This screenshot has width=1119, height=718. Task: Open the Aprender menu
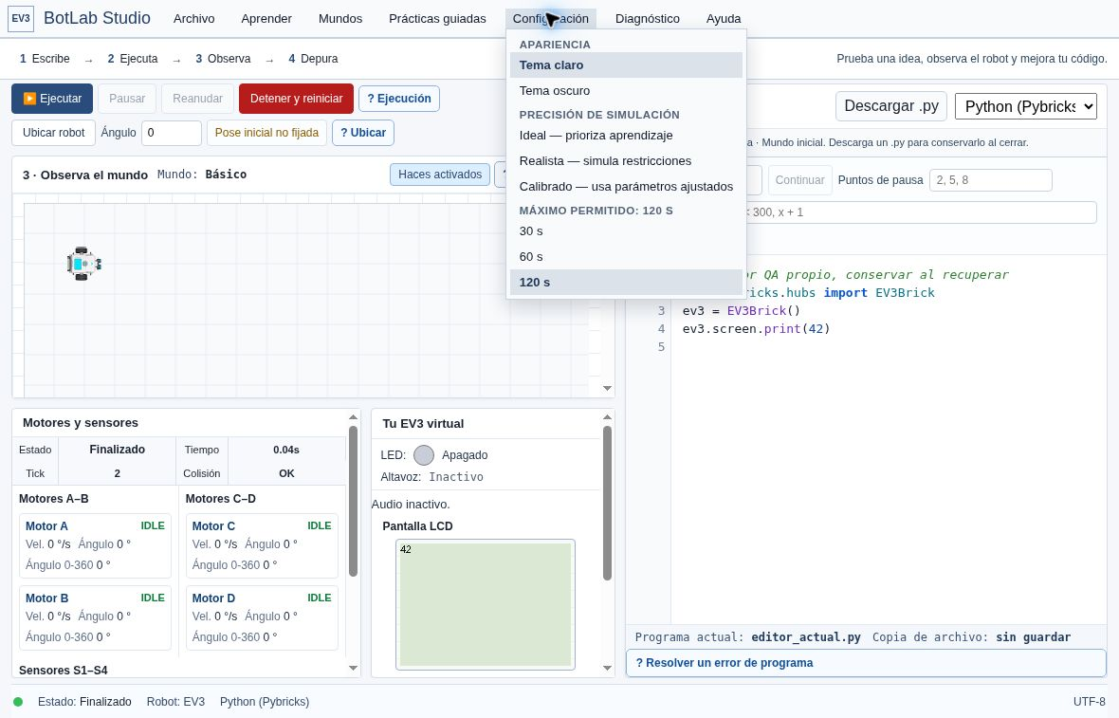pos(266,19)
